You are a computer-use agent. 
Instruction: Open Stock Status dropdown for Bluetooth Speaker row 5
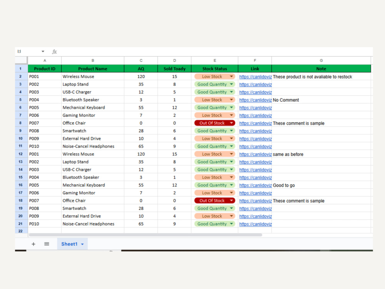[231, 100]
